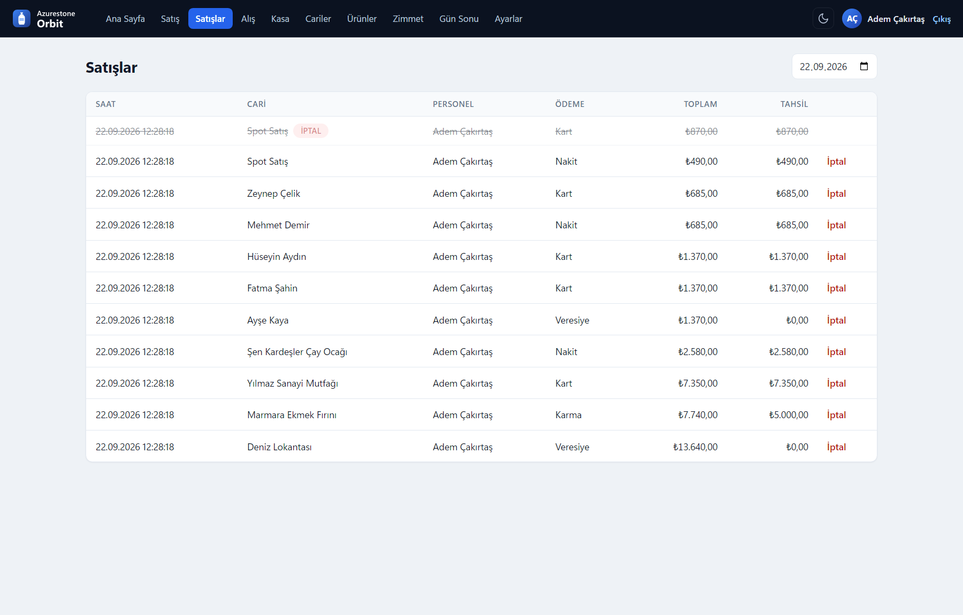Viewport: 963px width, 615px height.
Task: Click İptal on Fatma Şahin row
Action: [836, 288]
